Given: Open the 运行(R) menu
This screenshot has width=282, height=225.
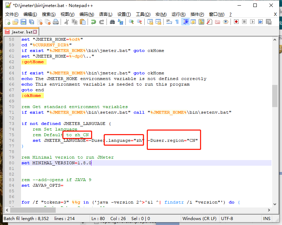Looking at the screenshot, I should click(178, 14).
